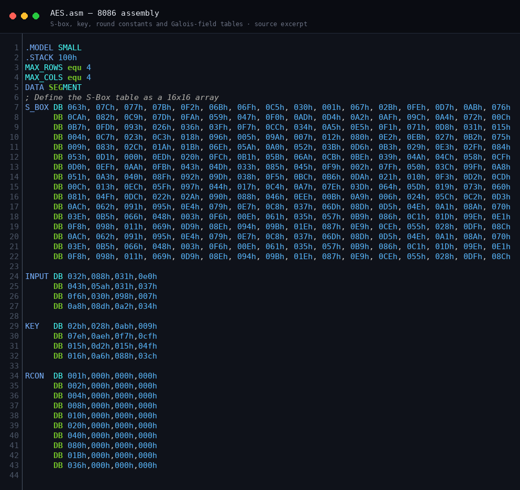Click value '040h' on line 40
Image resolution: width=520 pixels, height=490 pixels.
click(x=77, y=436)
